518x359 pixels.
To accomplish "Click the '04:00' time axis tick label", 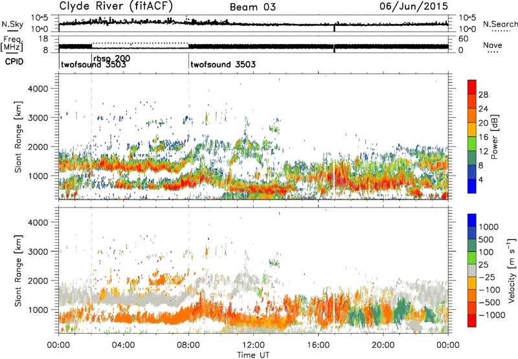I will [123, 345].
